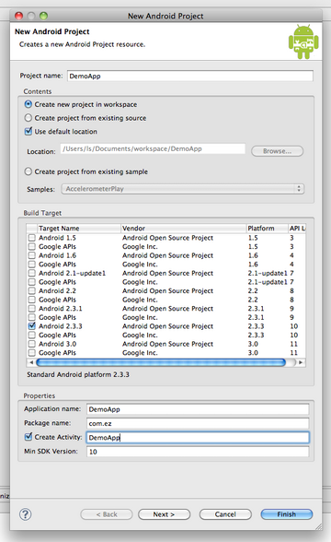The height and width of the screenshot is (542, 331).
Task: Click the Min SDK Version field
Action: pos(198,452)
